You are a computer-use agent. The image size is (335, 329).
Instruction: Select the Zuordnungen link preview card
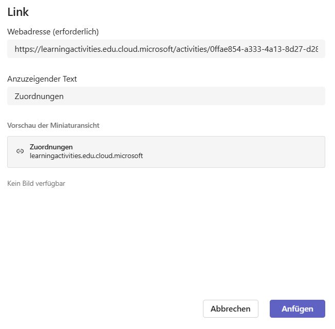[206, 152]
